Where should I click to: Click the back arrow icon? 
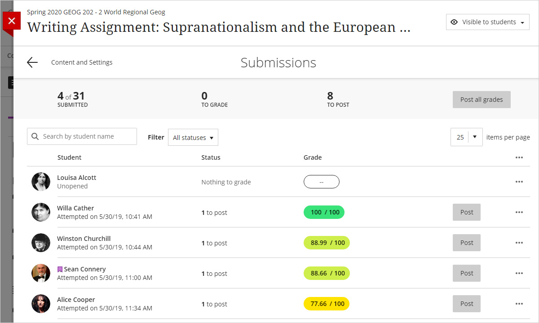32,62
